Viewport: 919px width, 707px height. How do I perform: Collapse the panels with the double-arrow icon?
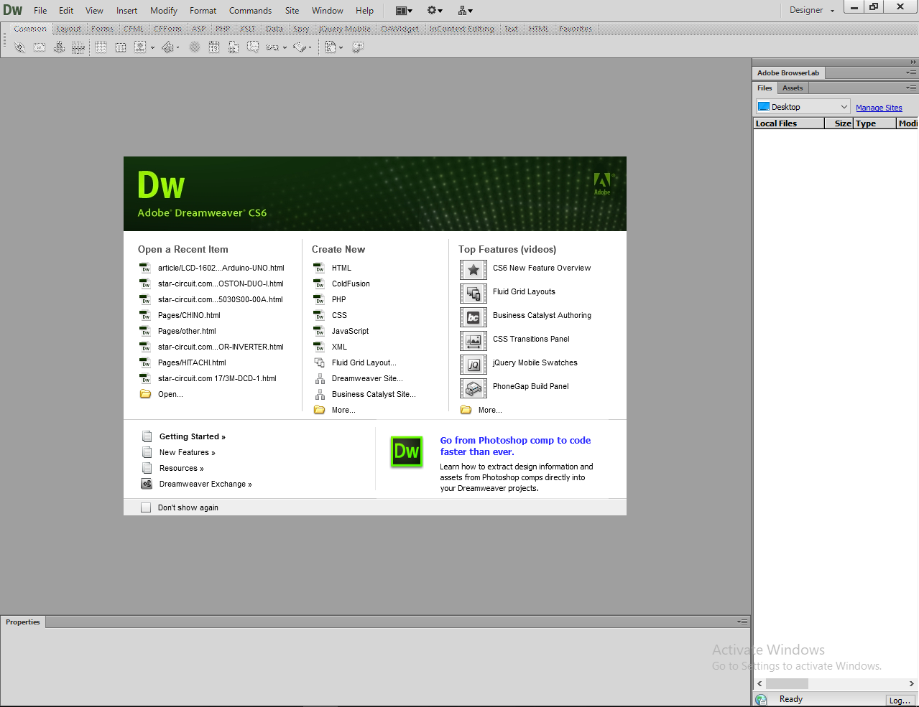[913, 62]
